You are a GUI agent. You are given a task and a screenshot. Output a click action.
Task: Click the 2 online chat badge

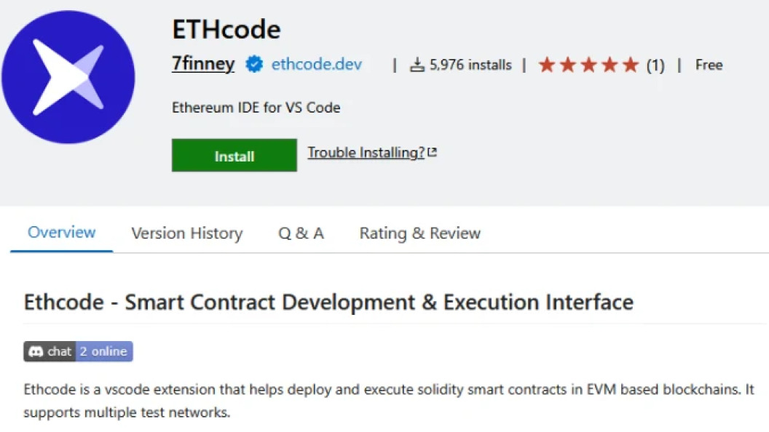click(78, 352)
